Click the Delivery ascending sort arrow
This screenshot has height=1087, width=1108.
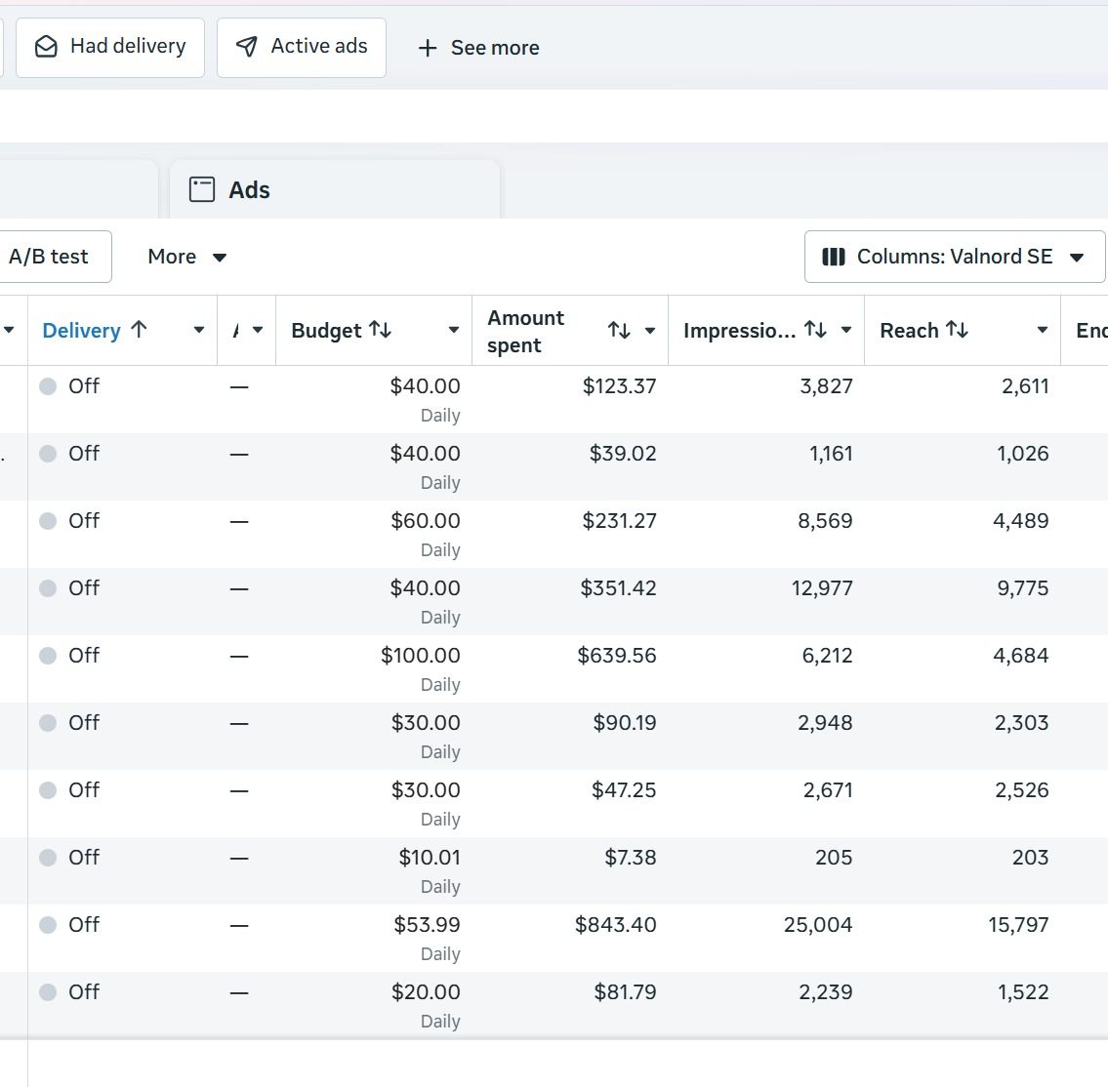[139, 329]
